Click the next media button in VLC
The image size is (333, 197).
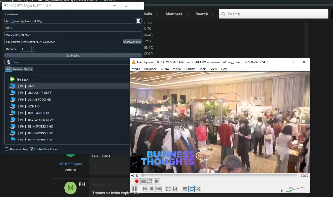(158, 189)
